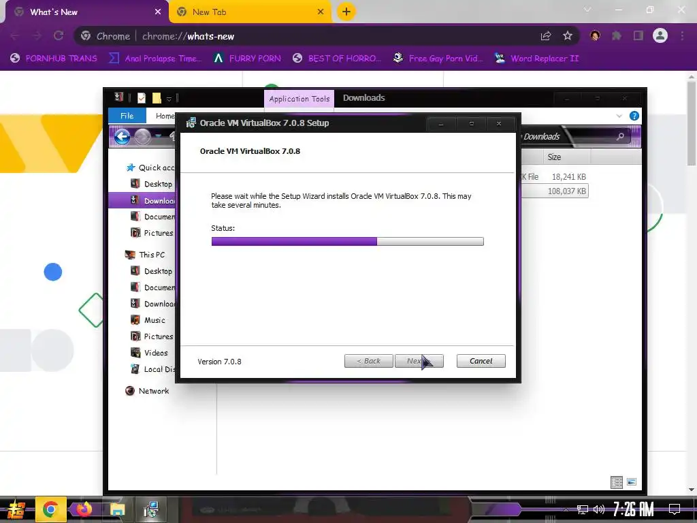Select This PC in Explorer sidebar
This screenshot has height=523, width=697.
click(145, 255)
